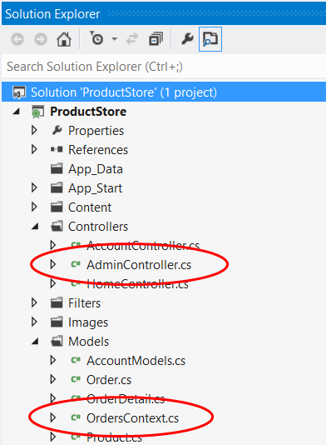Screen dimensions: 326x445
Task: Expand the Properties node
Action: [34, 130]
